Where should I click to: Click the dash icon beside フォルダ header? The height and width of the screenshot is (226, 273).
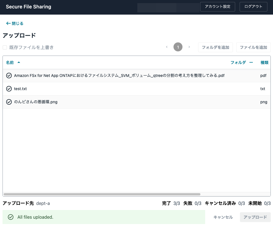(251, 62)
